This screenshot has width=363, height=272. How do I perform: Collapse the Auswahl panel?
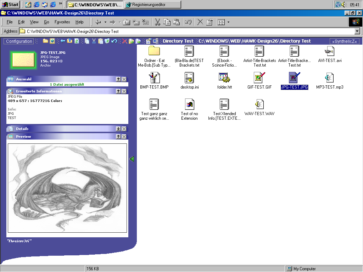118,79
